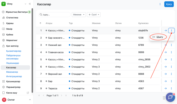Screen dimensions: 177x104
Task: Go to last page
Action: (x=66, y=96)
